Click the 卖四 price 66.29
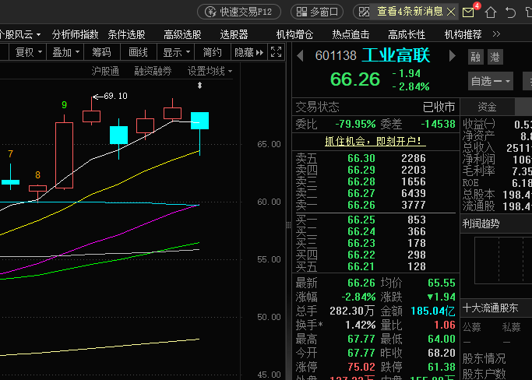This screenshot has height=380, width=532. click(361, 170)
